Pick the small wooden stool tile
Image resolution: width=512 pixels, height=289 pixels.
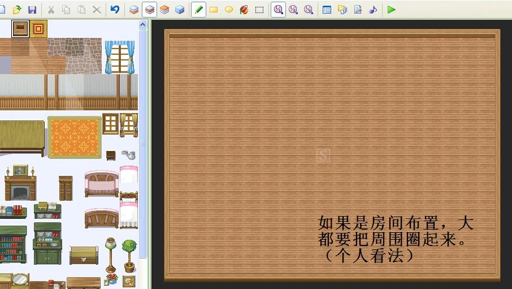click(x=111, y=156)
